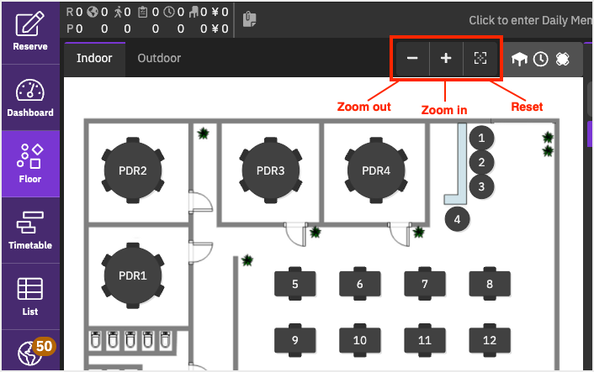Select counter seat 1
This screenshot has height=372, width=594.
pyautogui.click(x=481, y=138)
